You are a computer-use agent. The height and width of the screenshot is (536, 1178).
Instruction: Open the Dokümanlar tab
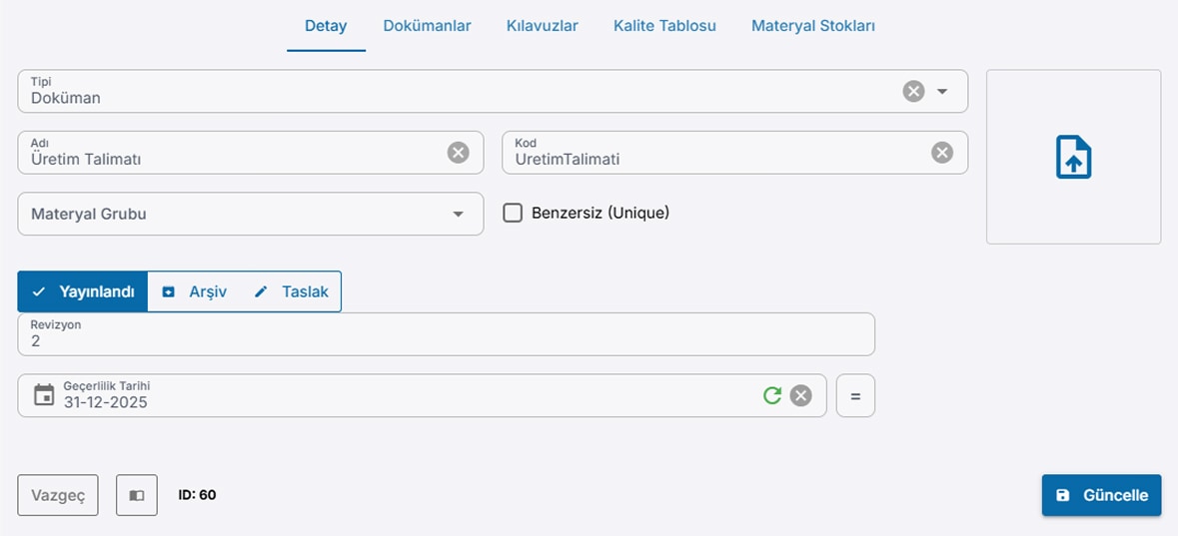(427, 26)
